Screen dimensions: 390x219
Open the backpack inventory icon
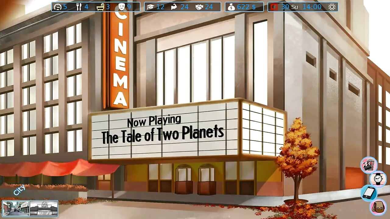pyautogui.click(x=378, y=207)
